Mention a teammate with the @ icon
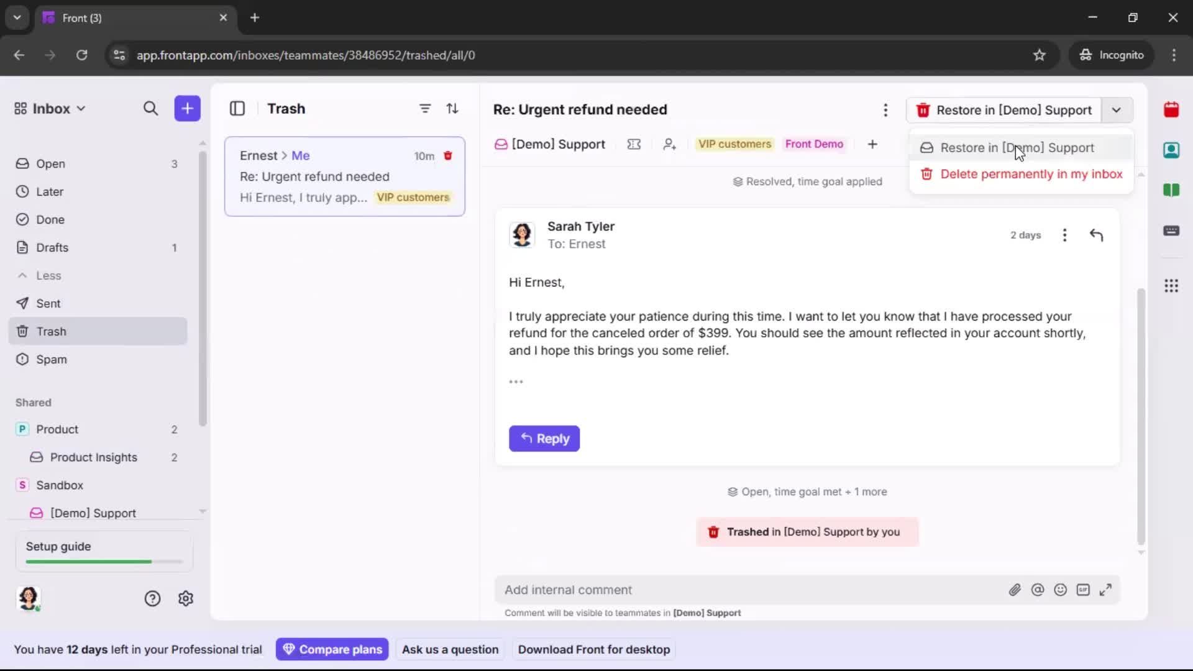This screenshot has height=671, width=1193. [x=1038, y=590]
